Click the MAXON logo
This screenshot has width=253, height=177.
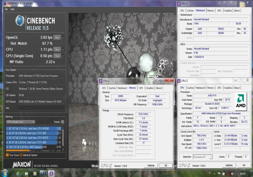tap(22, 165)
